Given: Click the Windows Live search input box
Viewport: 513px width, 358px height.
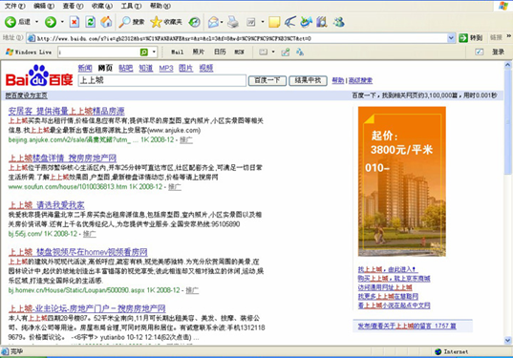Looking at the screenshot, I should point(98,52).
